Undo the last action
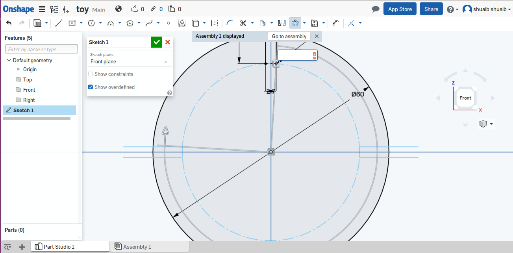 [9, 23]
